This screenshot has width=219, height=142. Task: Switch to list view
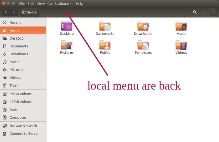point(205,12)
